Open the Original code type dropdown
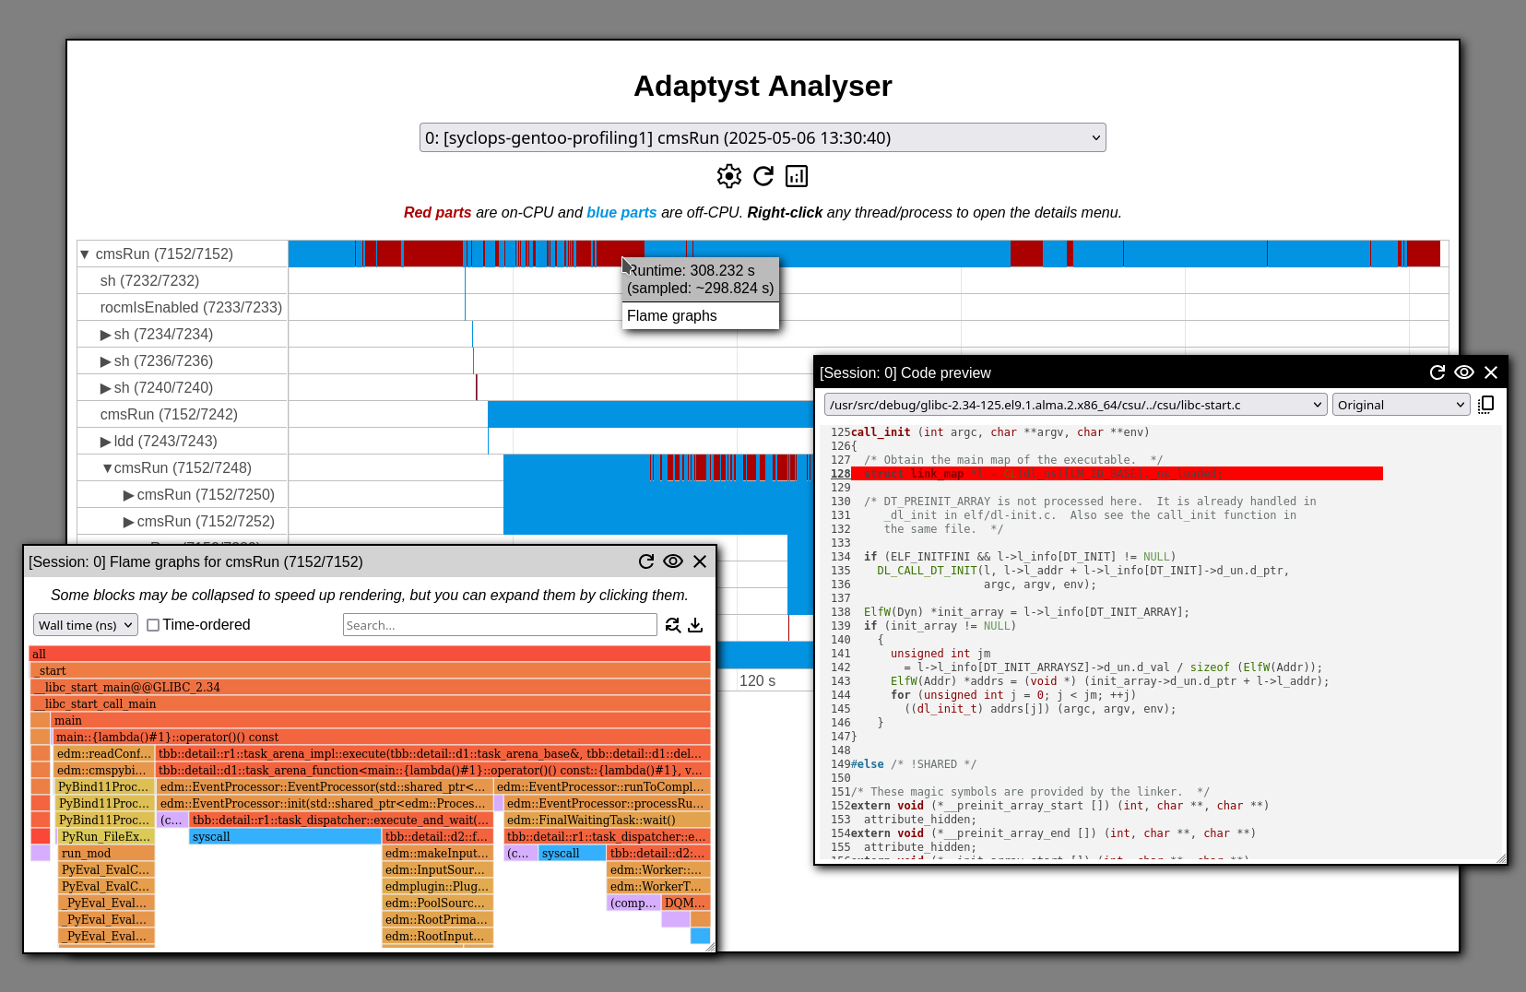This screenshot has height=992, width=1526. coord(1401,405)
